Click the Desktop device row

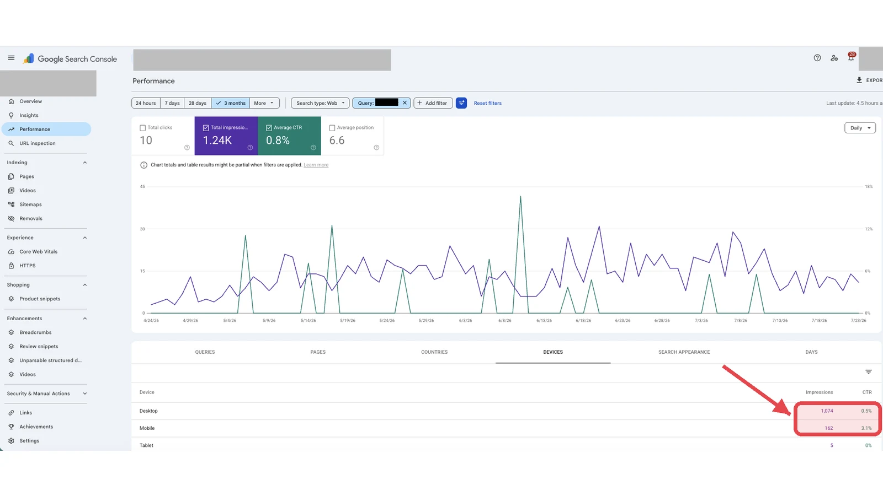(x=506, y=411)
